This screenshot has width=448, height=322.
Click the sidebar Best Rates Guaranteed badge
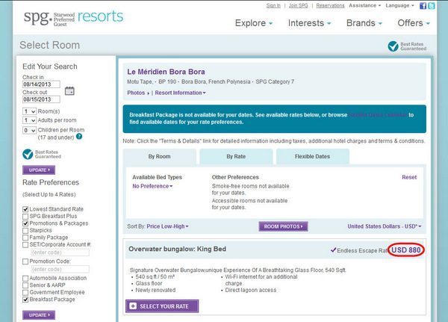click(x=42, y=154)
